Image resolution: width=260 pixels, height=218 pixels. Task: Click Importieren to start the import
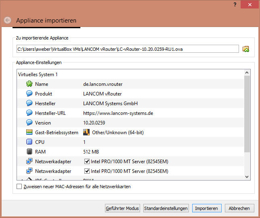pos(206,208)
